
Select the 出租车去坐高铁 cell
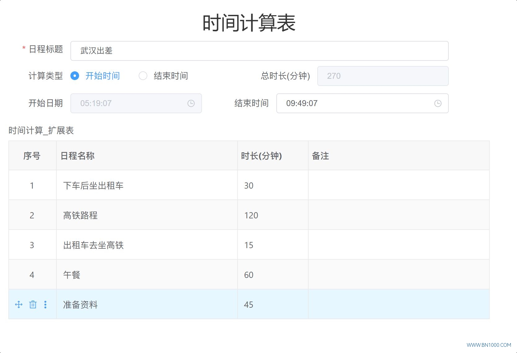point(147,245)
